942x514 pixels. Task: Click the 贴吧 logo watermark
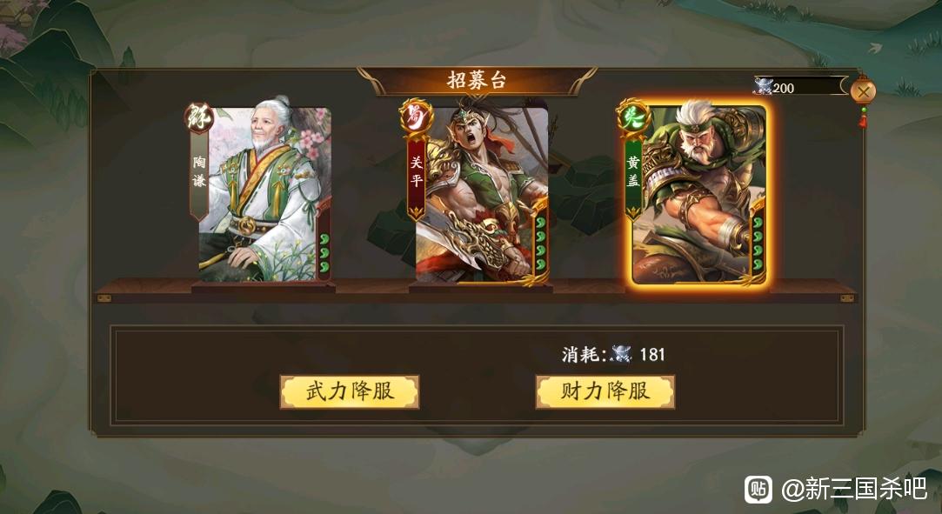pyautogui.click(x=758, y=490)
